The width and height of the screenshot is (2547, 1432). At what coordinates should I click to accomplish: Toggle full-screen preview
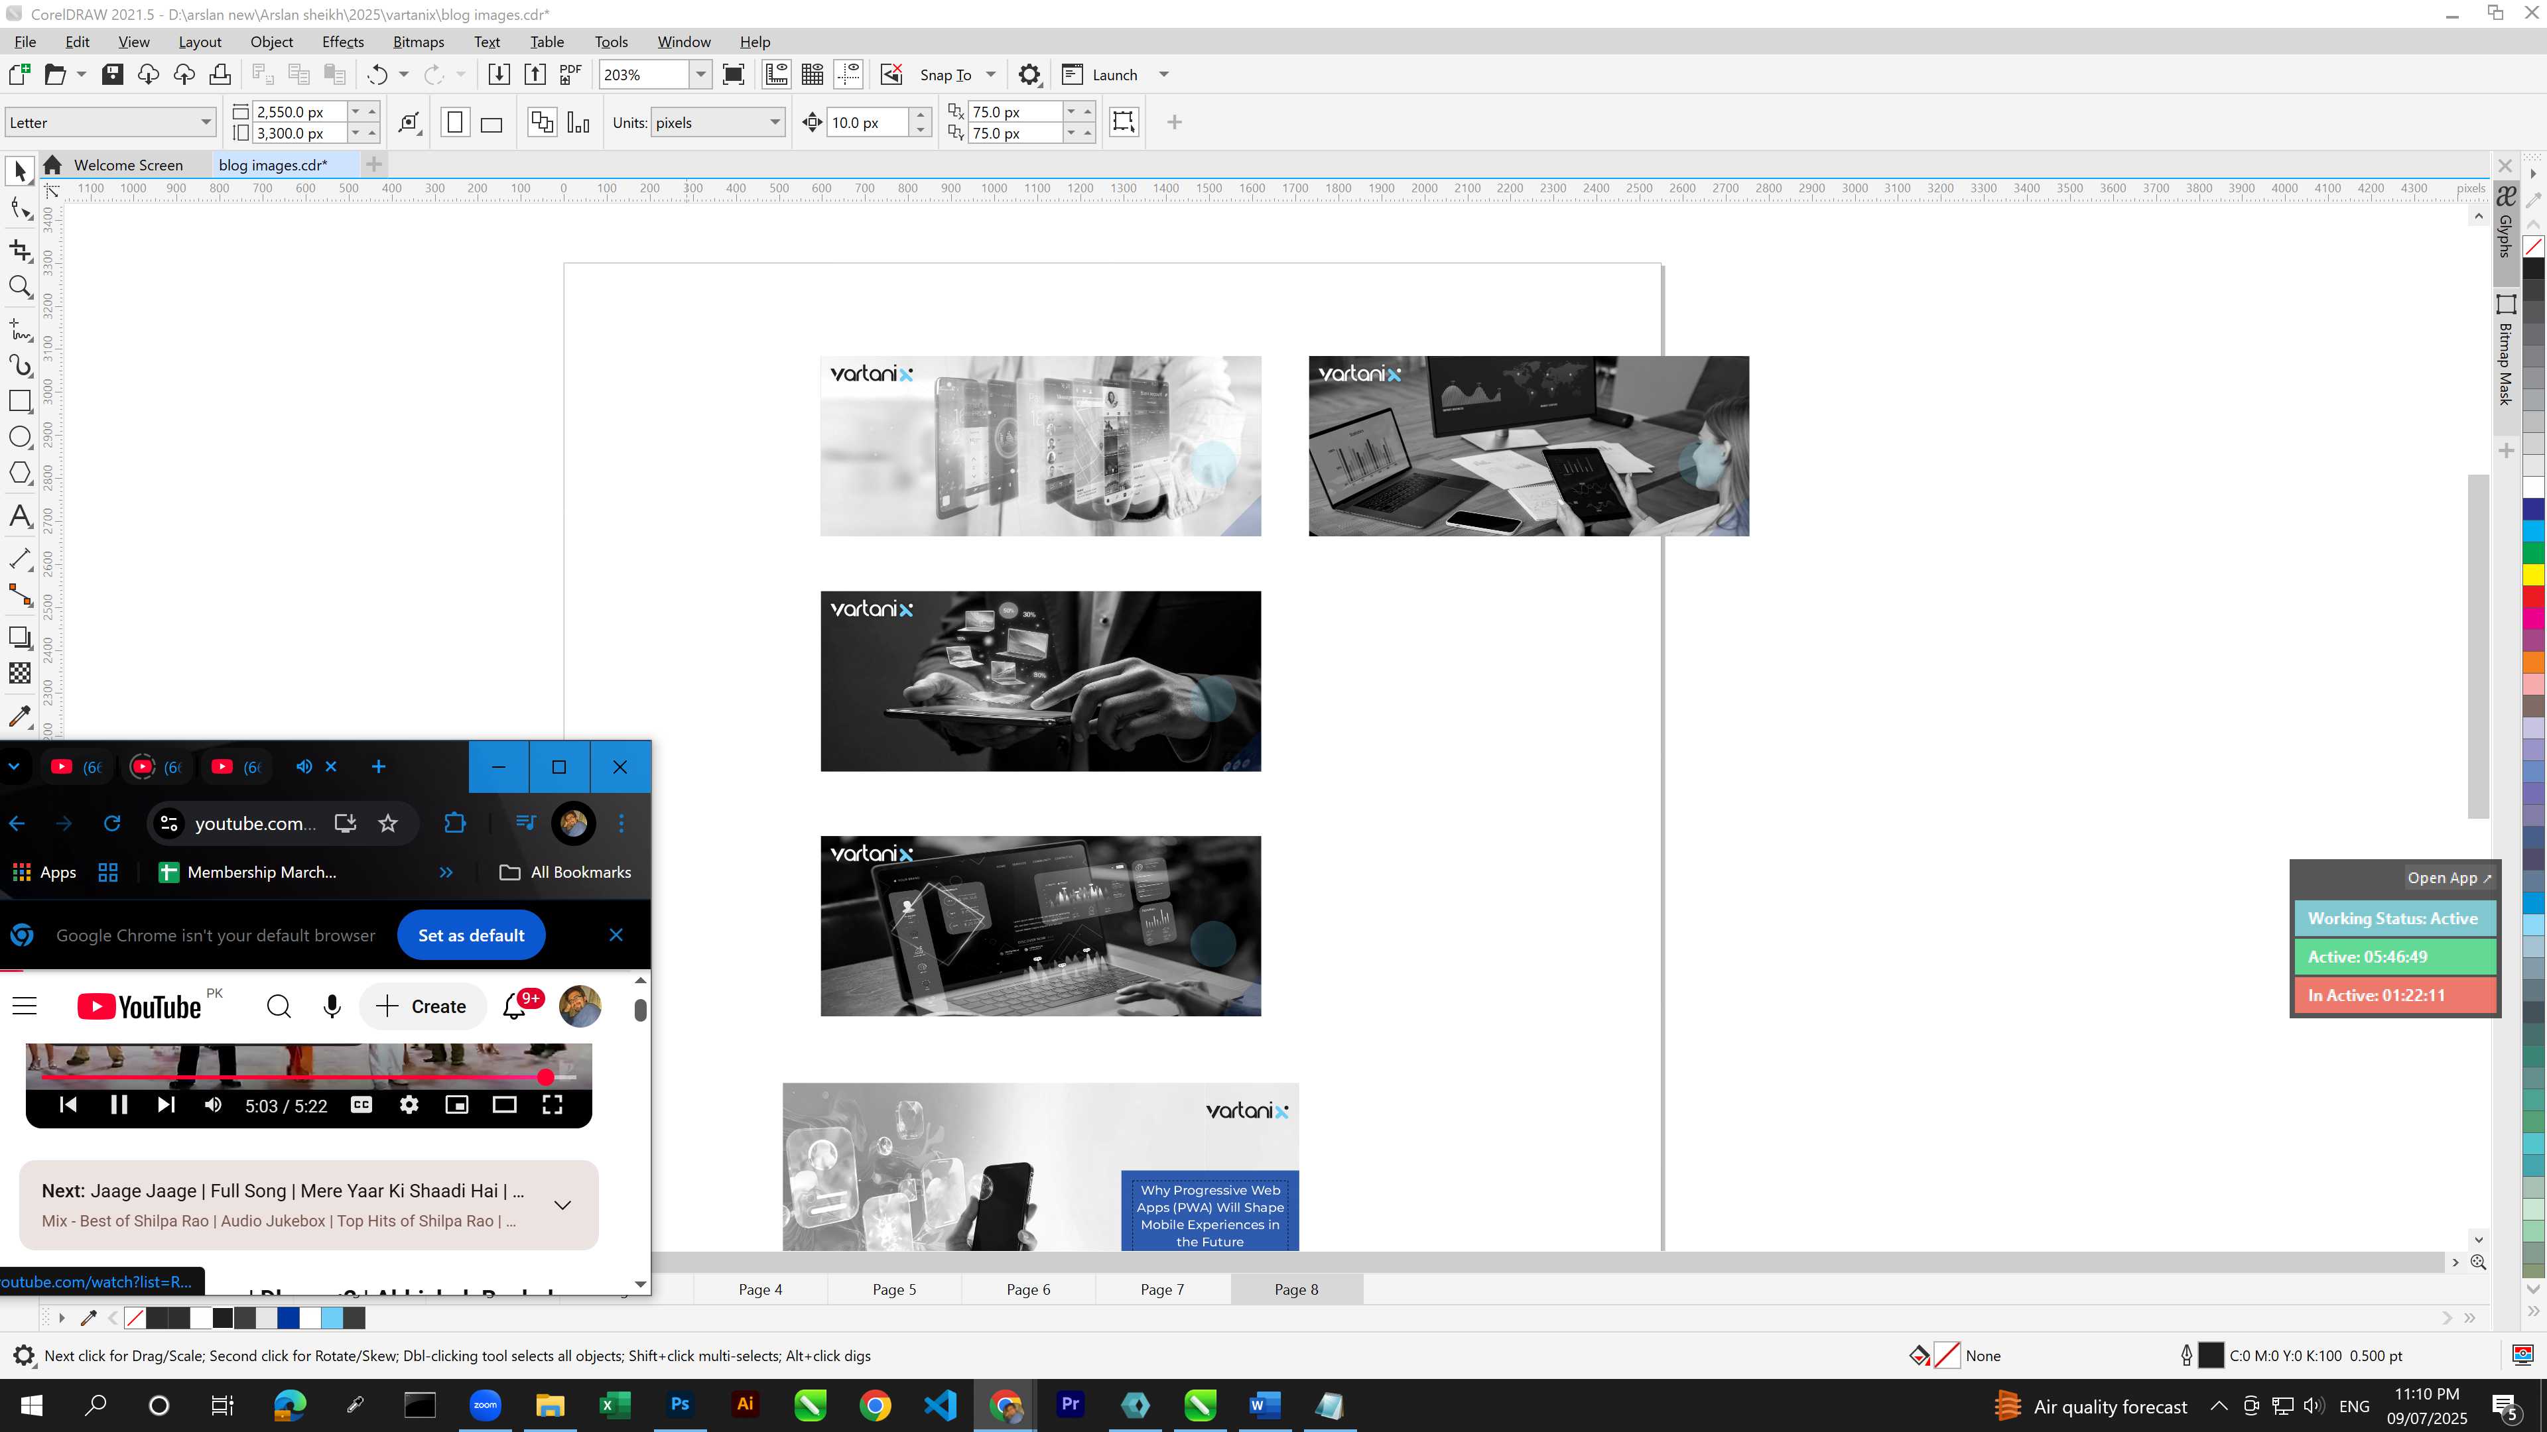click(734, 74)
